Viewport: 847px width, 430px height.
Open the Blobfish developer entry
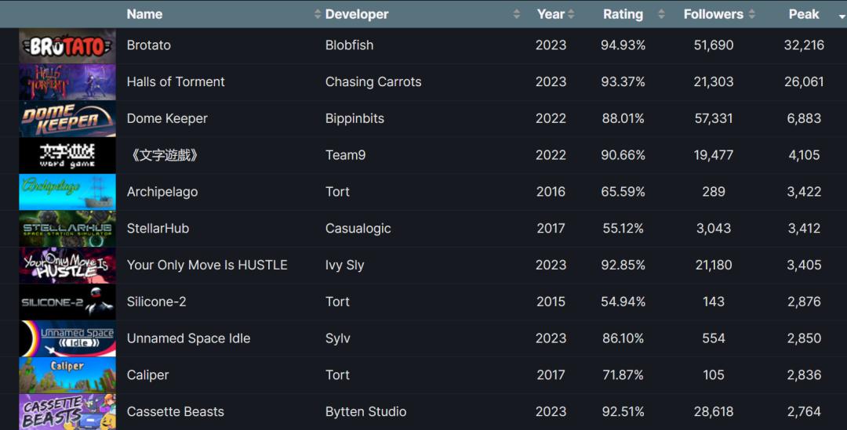point(349,45)
